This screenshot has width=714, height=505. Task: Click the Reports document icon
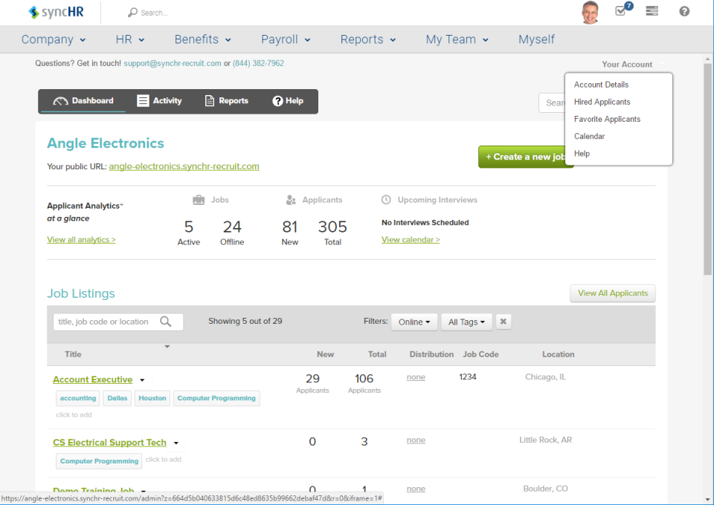pyautogui.click(x=210, y=101)
